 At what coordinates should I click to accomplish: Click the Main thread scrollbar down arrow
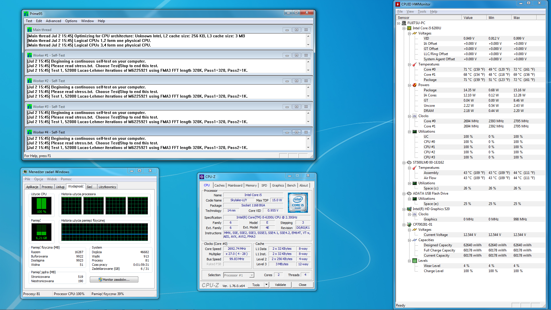tap(308, 45)
